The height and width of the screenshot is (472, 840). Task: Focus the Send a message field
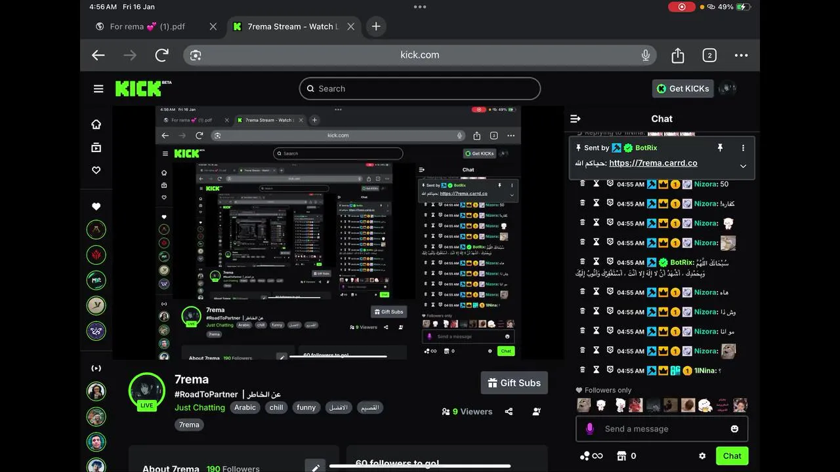click(x=661, y=429)
